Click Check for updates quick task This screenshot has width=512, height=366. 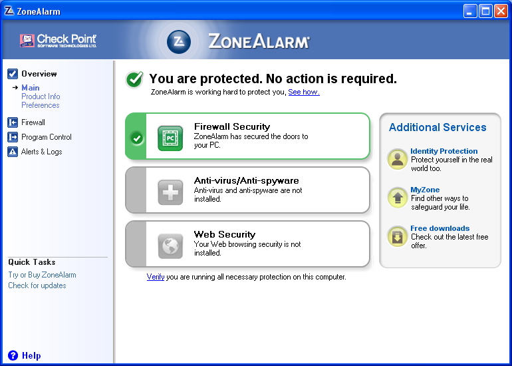(37, 285)
